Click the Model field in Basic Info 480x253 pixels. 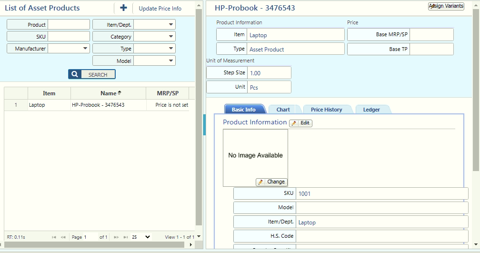point(382,208)
